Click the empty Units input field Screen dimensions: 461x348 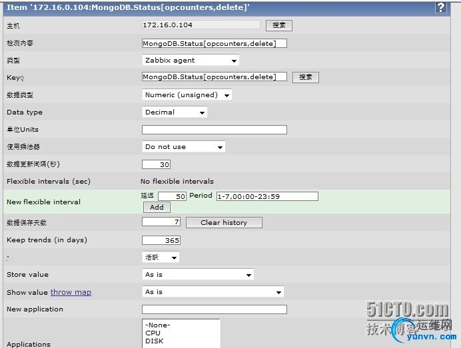click(215, 130)
